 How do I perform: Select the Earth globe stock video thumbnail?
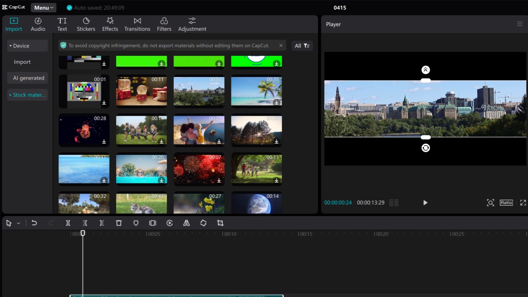(257, 203)
